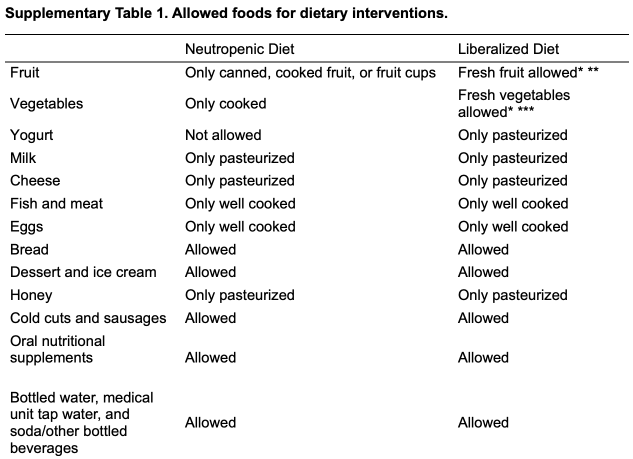The width and height of the screenshot is (633, 459).
Task: Select the Yogurt row label
Action: point(31,135)
